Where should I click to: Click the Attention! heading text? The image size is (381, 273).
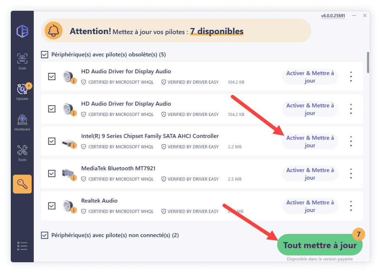pos(90,31)
